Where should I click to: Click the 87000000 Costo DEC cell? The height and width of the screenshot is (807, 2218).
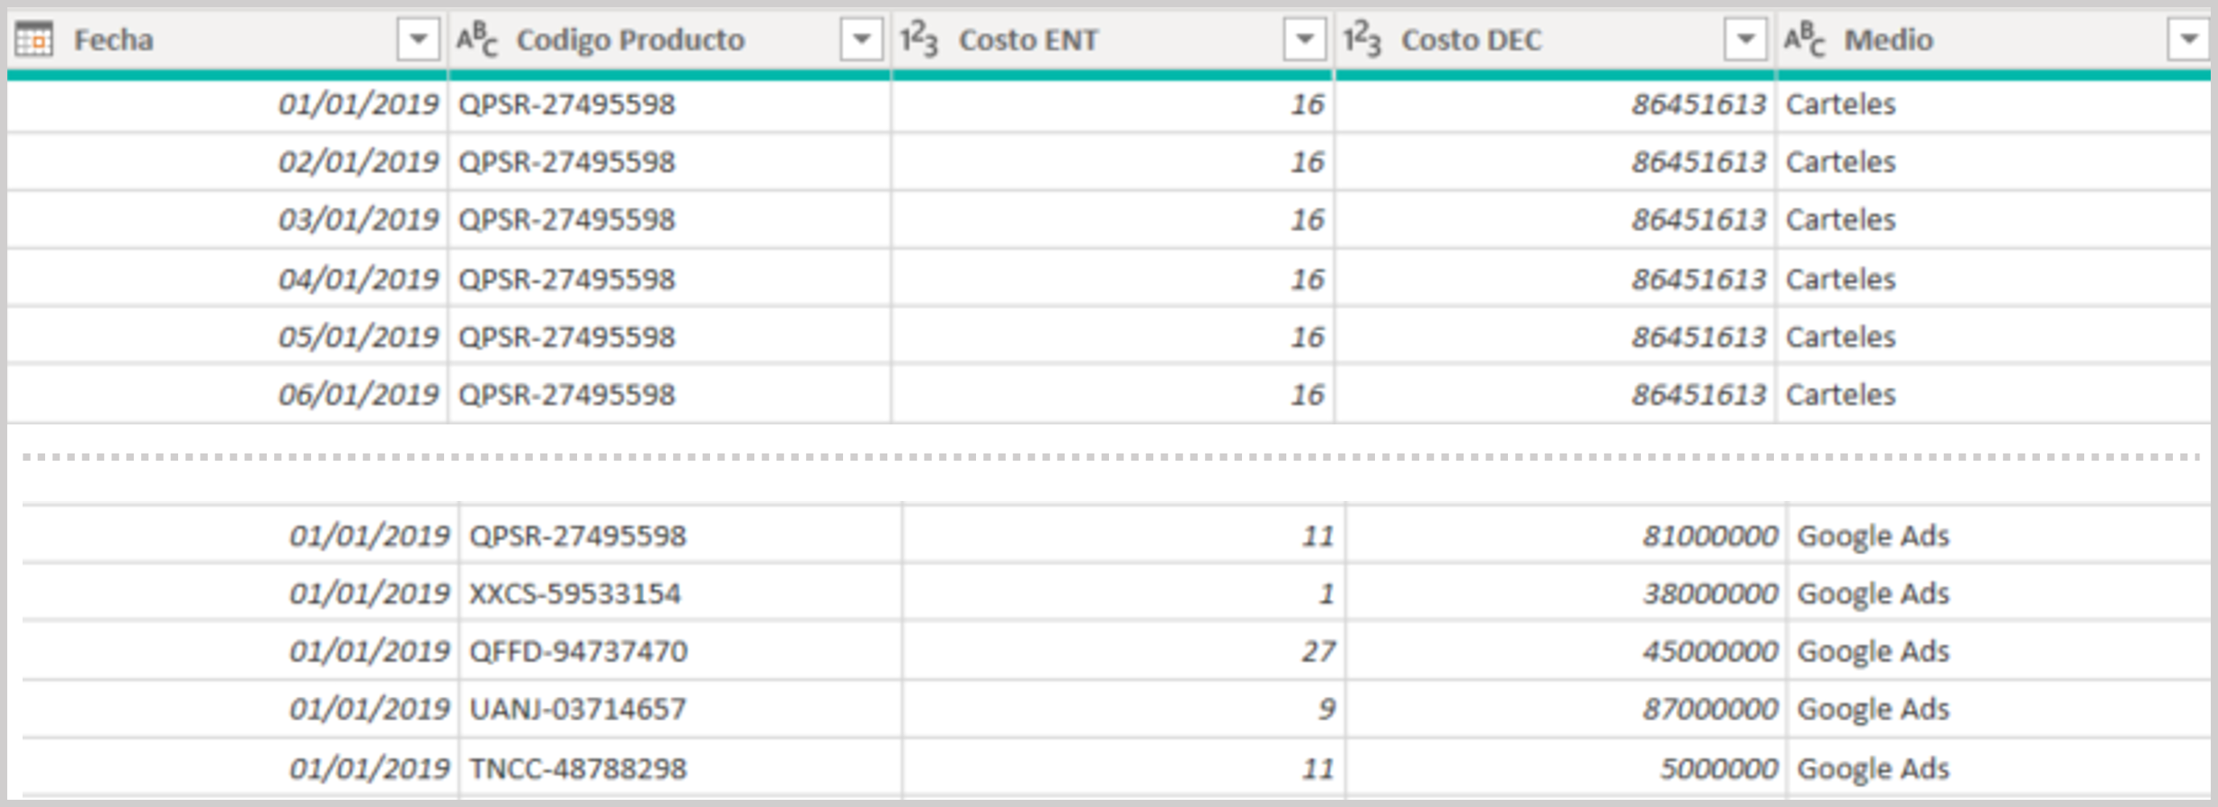tap(1709, 709)
